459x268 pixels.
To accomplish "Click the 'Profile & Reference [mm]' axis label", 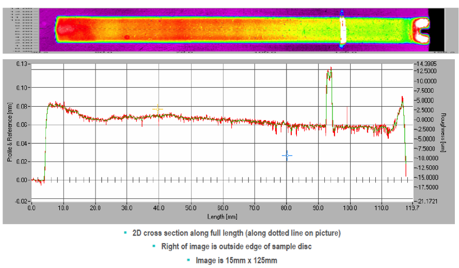I will 10,132.
